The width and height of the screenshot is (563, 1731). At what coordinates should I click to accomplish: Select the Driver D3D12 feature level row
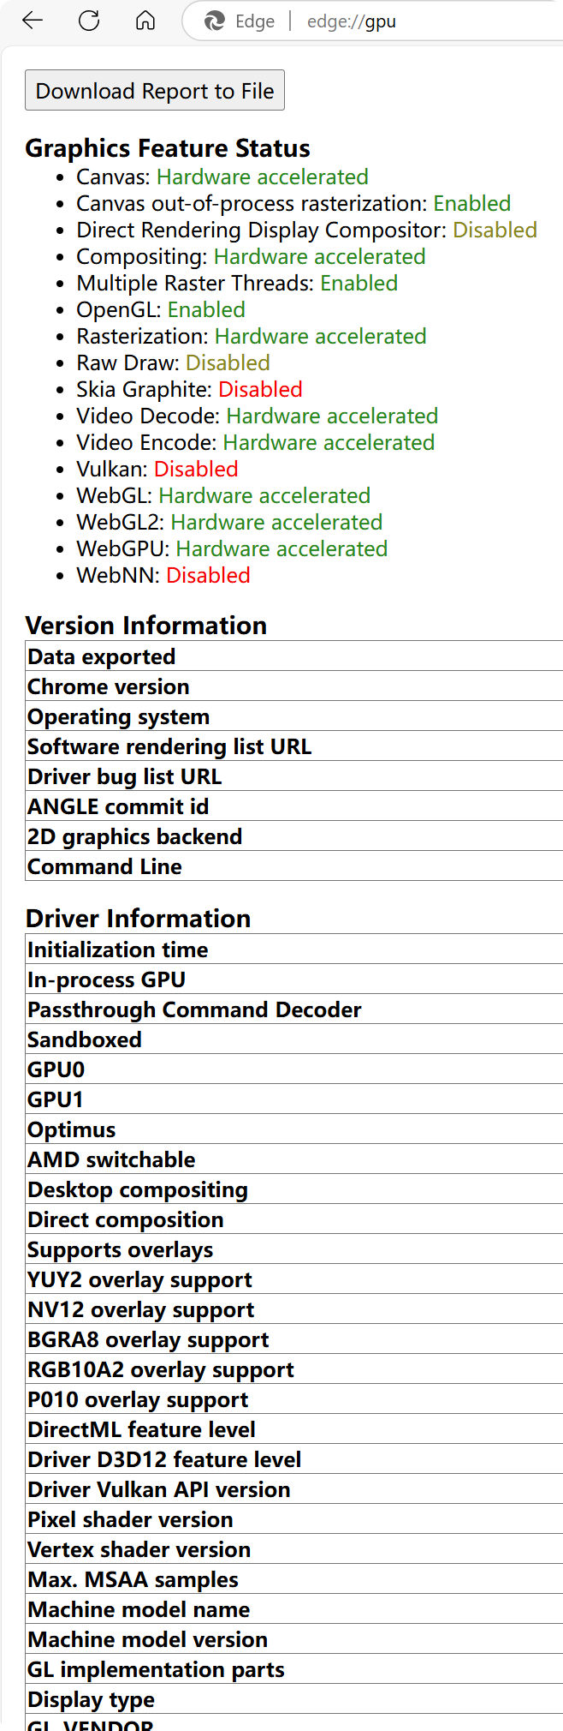coord(164,1459)
